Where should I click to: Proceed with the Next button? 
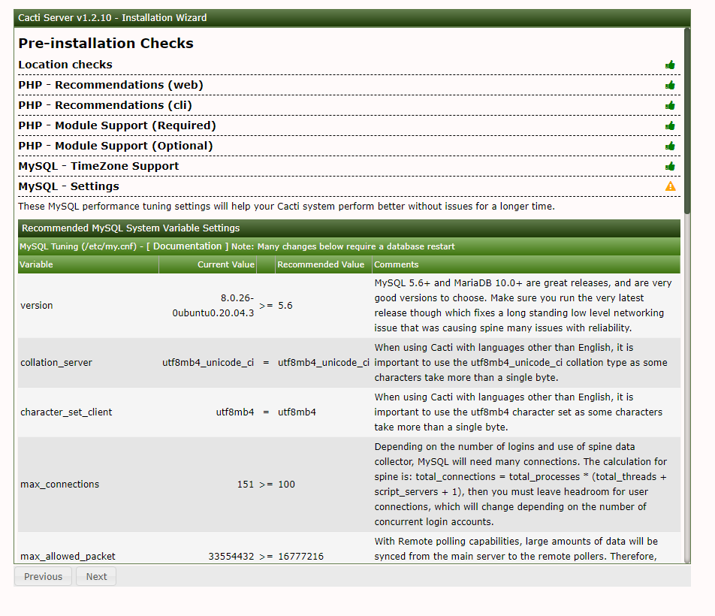point(96,576)
